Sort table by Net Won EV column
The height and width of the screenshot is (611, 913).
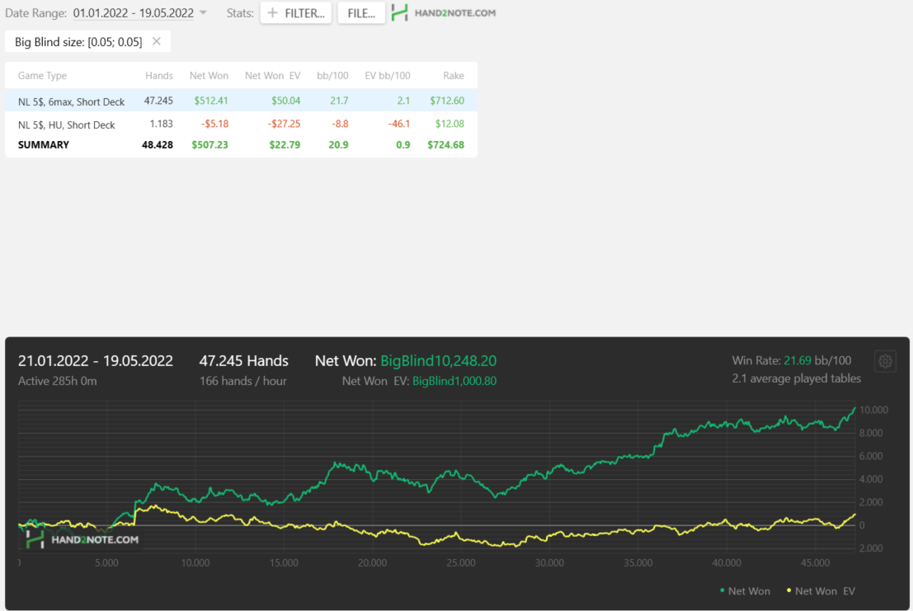pyautogui.click(x=272, y=76)
